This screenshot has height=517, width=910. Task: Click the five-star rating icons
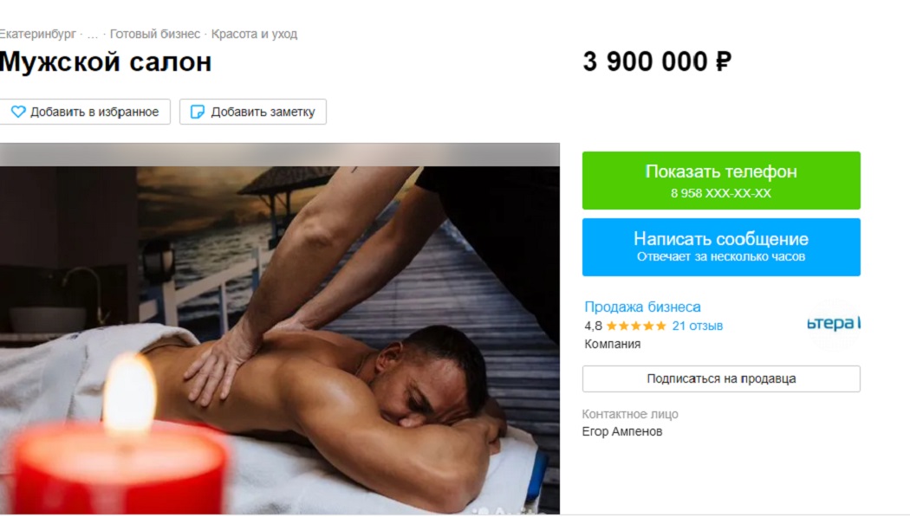[x=635, y=326]
